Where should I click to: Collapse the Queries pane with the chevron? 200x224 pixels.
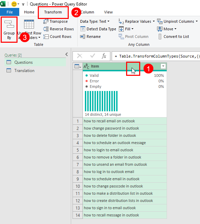[x=67, y=54]
